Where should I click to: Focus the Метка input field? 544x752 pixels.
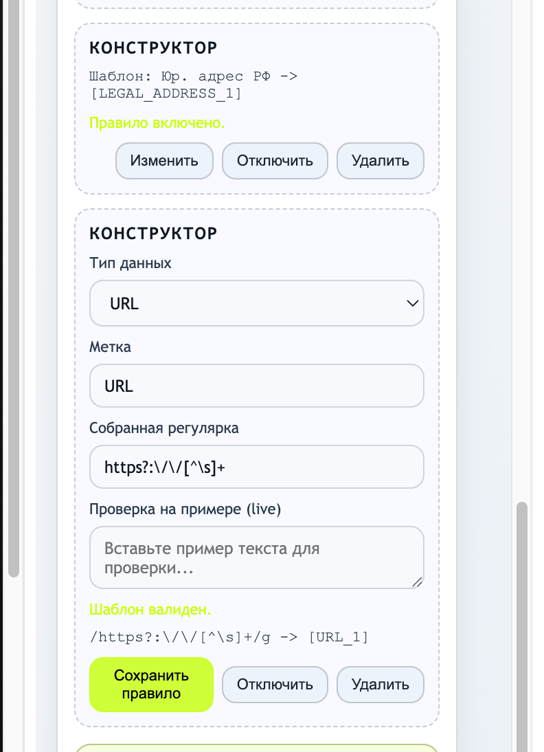pyautogui.click(x=256, y=386)
